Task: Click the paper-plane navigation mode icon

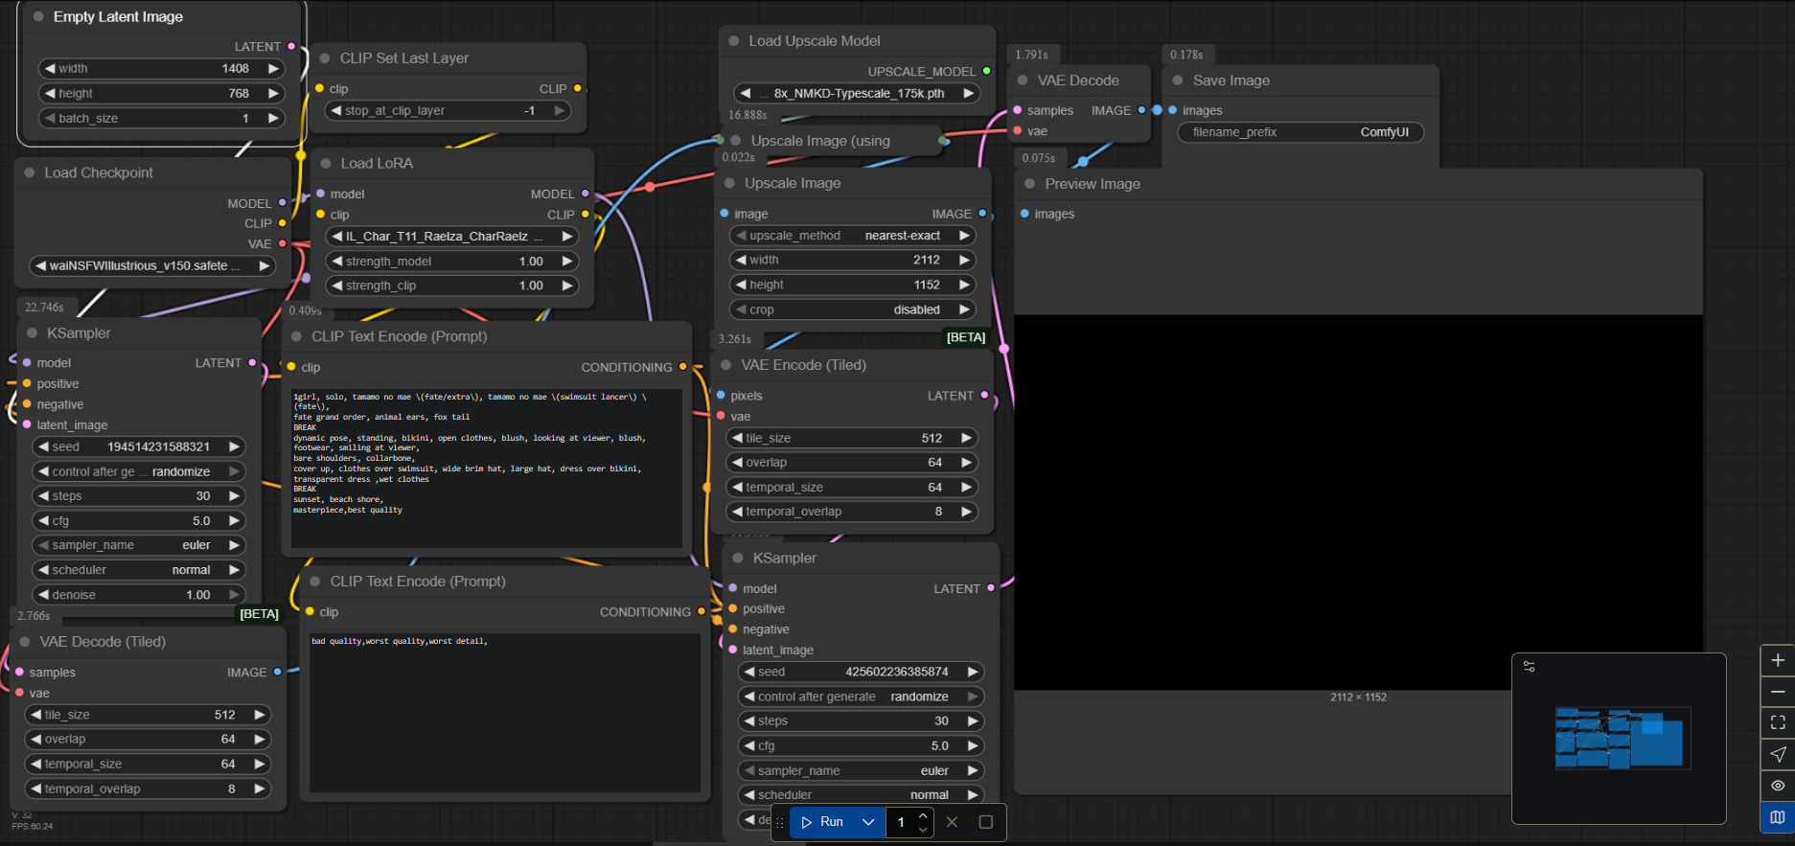Action: [x=1777, y=754]
